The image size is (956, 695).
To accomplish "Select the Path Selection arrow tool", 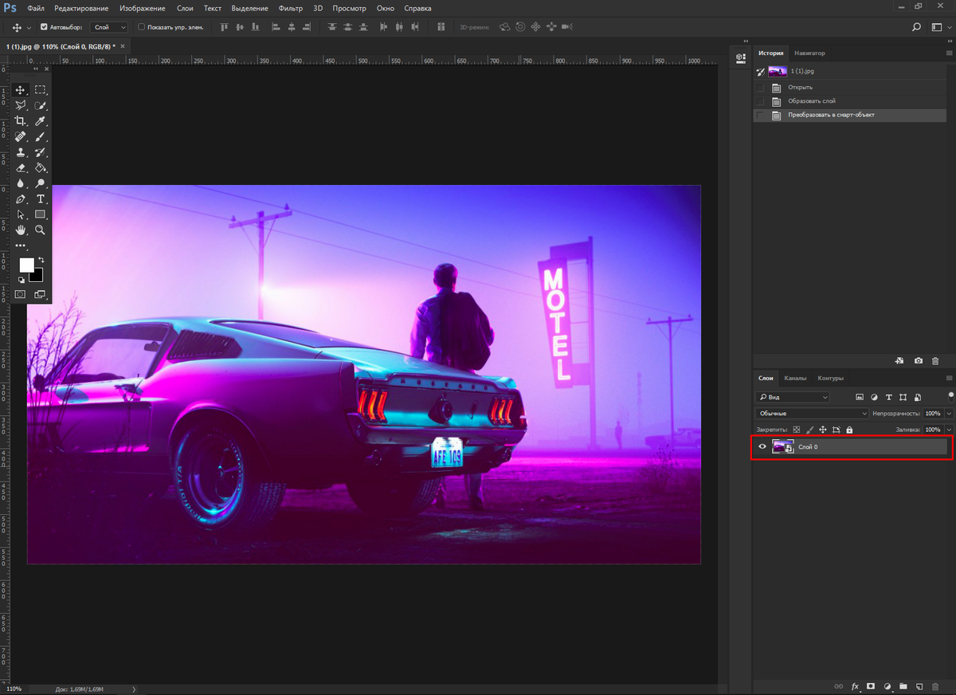I will click(21, 214).
